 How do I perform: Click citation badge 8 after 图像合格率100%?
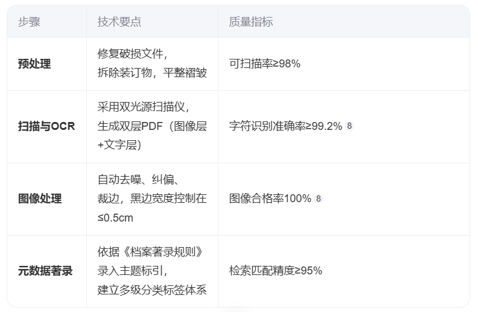(x=318, y=199)
